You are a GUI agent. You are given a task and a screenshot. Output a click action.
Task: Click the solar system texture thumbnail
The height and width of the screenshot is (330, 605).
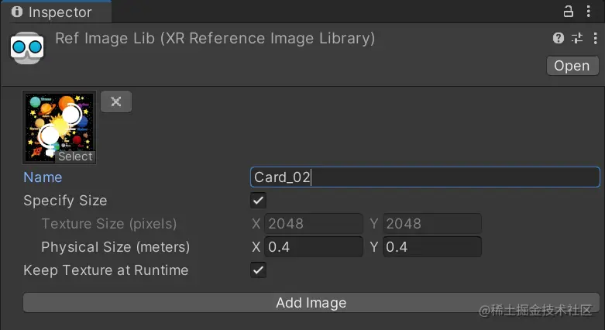(59, 127)
